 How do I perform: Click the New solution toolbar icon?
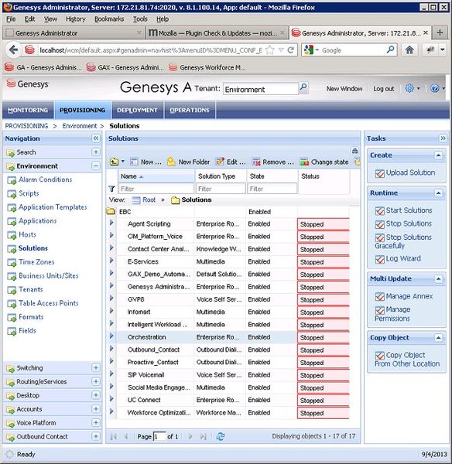click(x=146, y=162)
